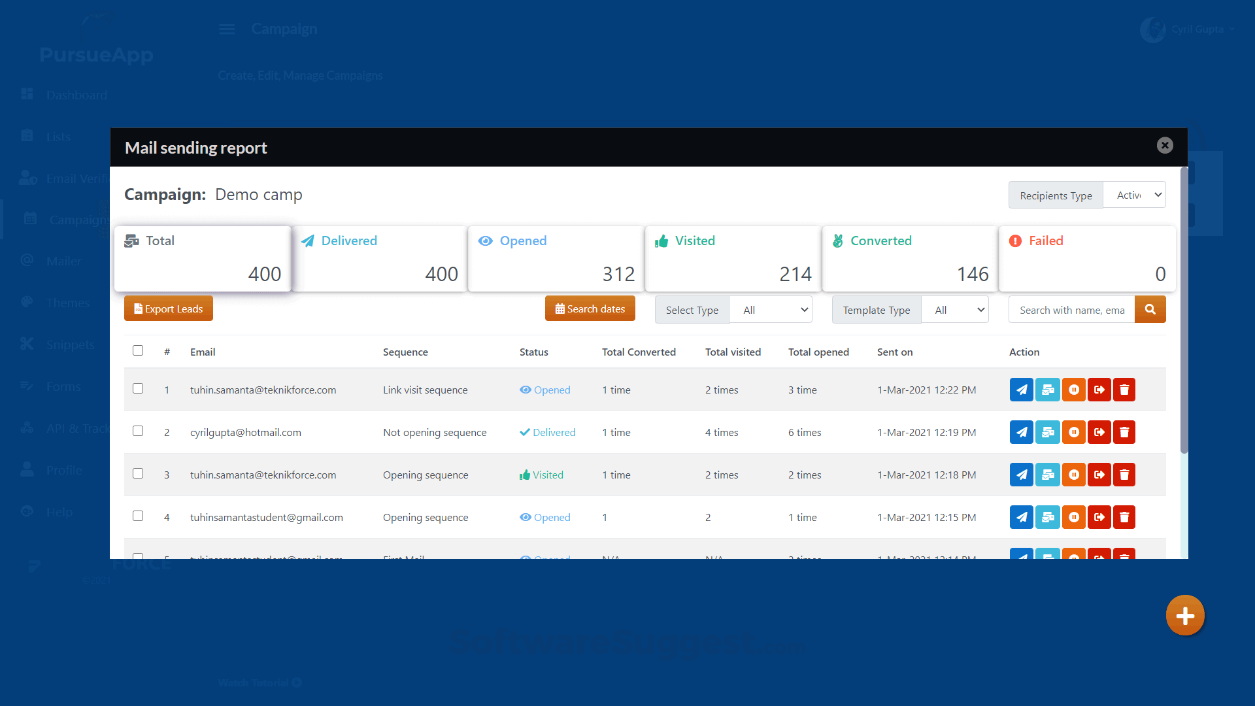Click the light blue mail icon in row 2

click(x=1047, y=432)
